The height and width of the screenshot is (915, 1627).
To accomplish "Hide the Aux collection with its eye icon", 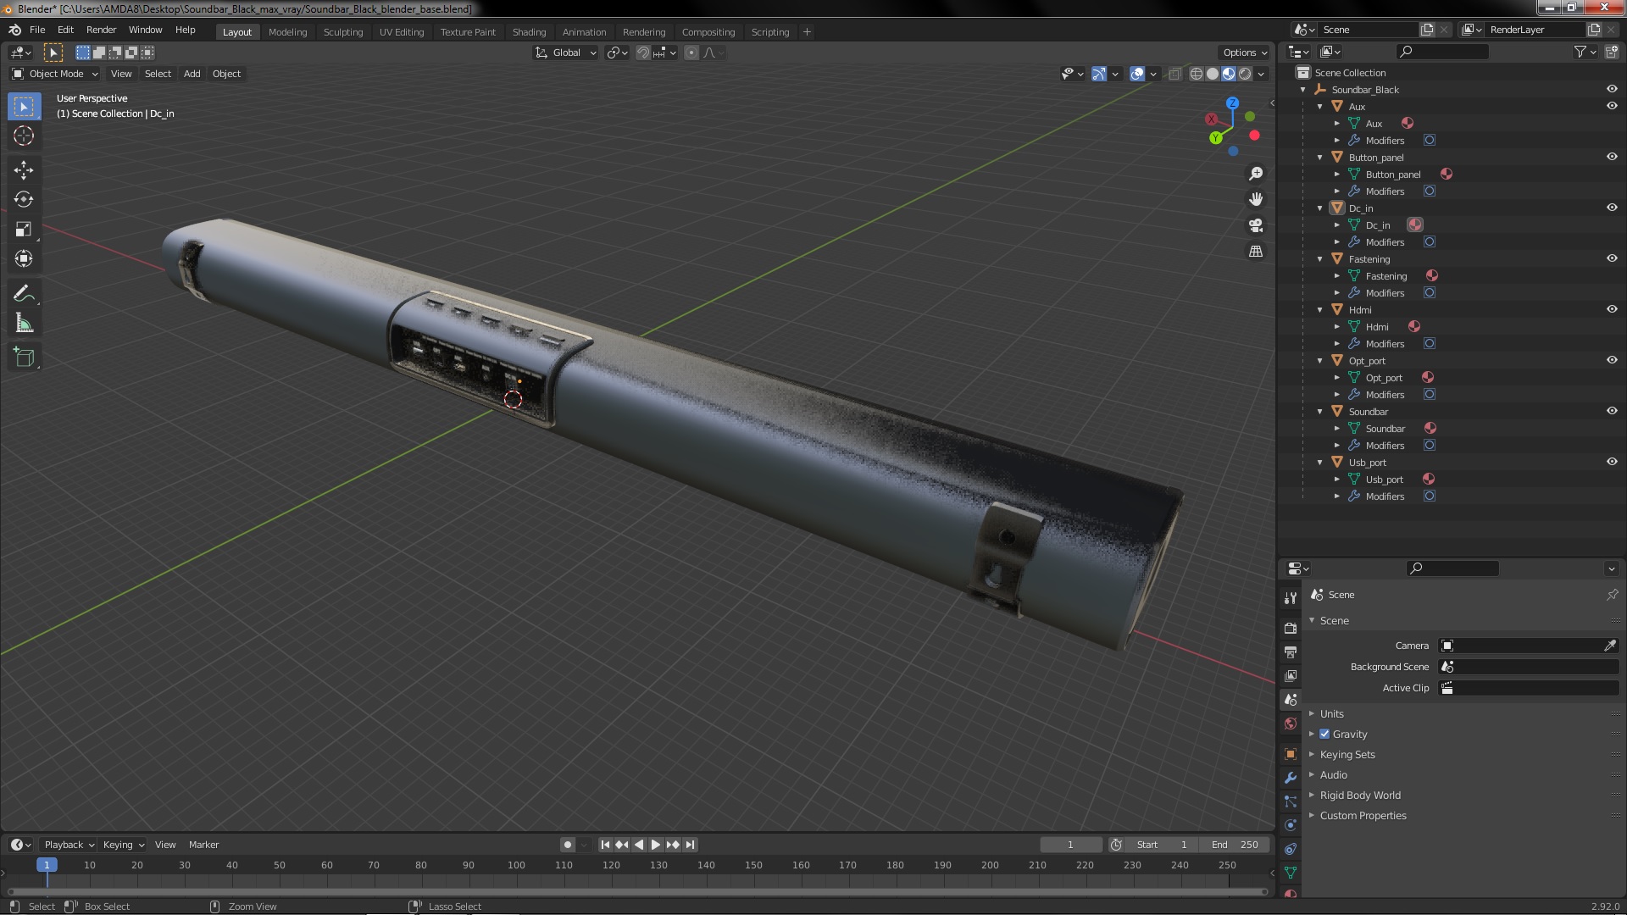I will click(x=1612, y=106).
